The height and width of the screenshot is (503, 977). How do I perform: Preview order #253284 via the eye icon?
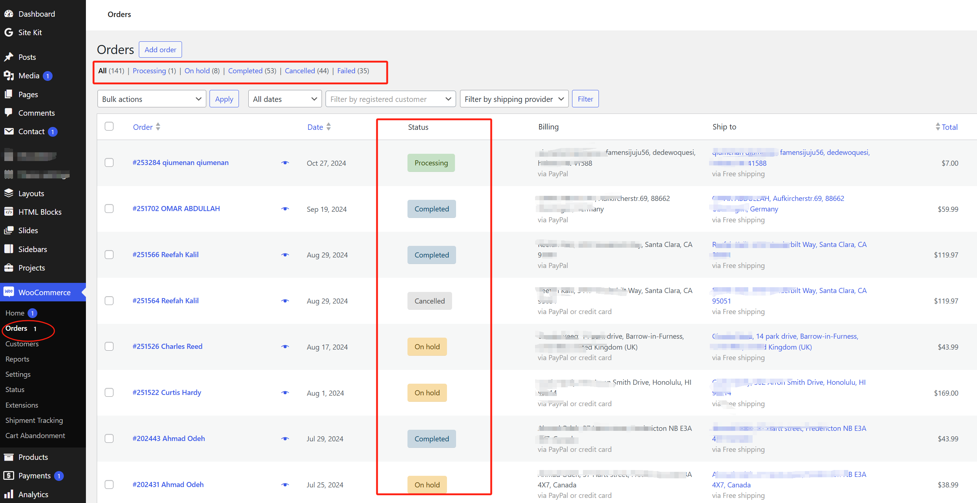[x=285, y=163]
